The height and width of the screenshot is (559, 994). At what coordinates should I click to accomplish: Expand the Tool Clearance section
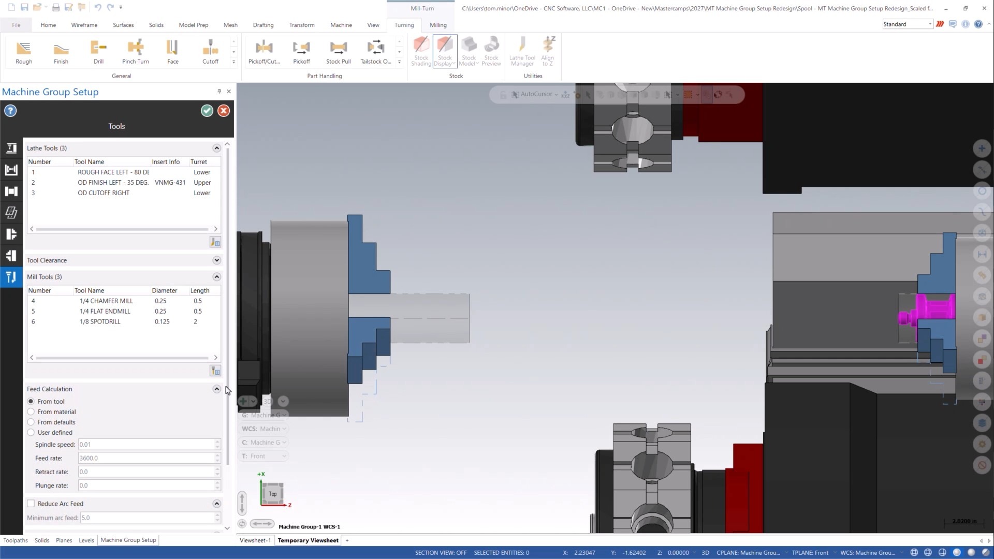click(x=217, y=260)
